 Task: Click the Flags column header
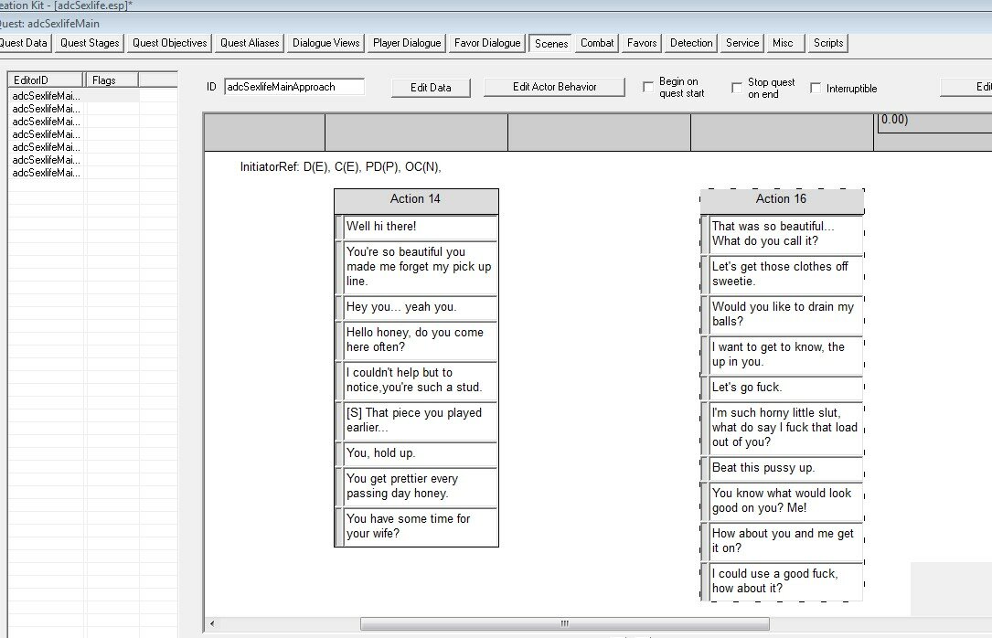[112, 80]
